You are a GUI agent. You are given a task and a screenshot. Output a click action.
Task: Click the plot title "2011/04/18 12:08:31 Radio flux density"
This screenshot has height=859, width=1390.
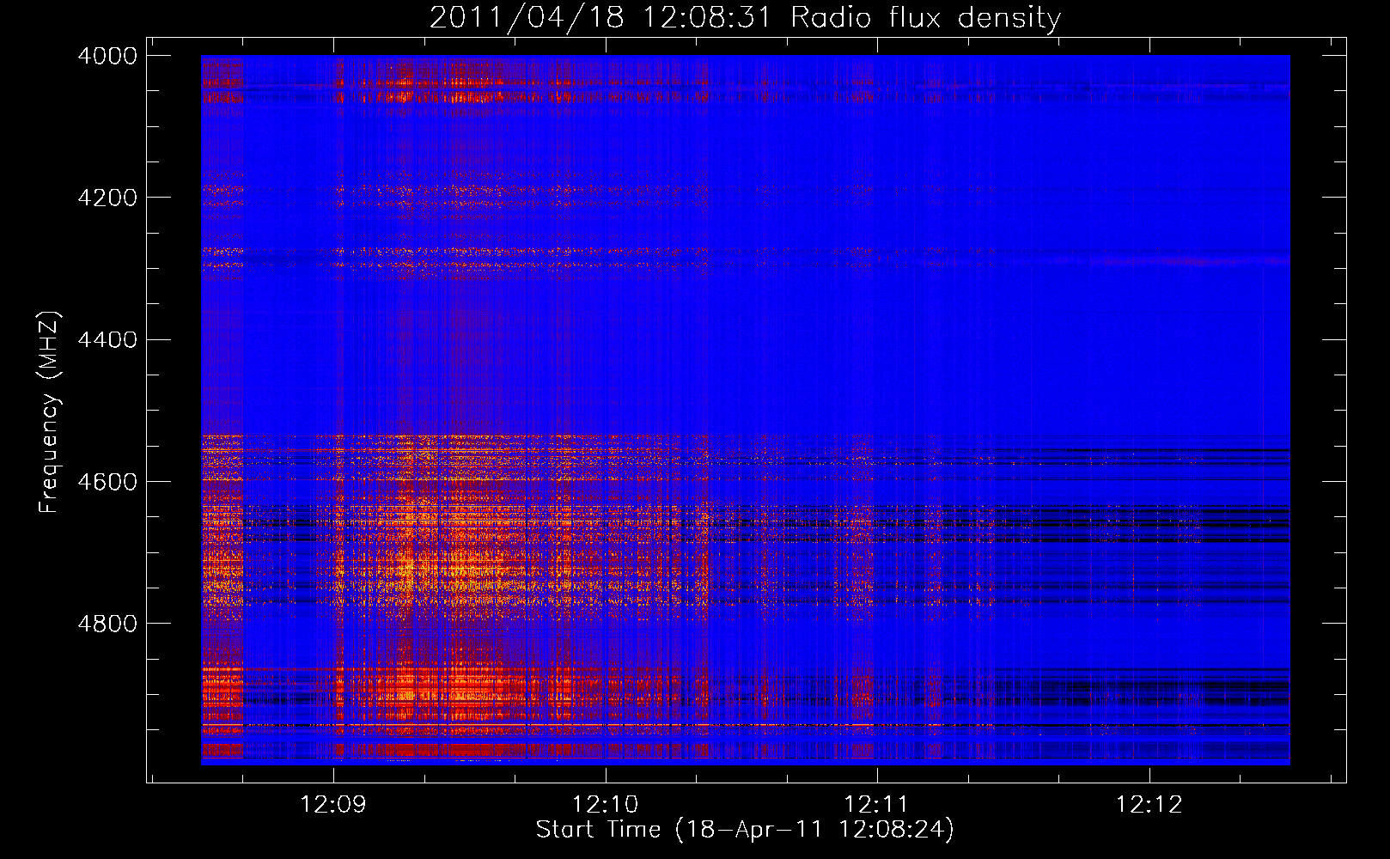coord(745,17)
